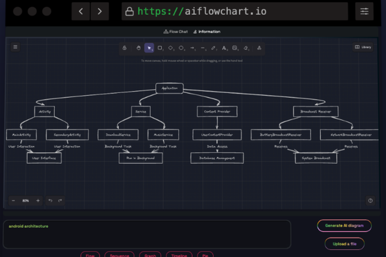The width and height of the screenshot is (386, 257).
Task: Select the Selection arrow tool
Action: [149, 48]
